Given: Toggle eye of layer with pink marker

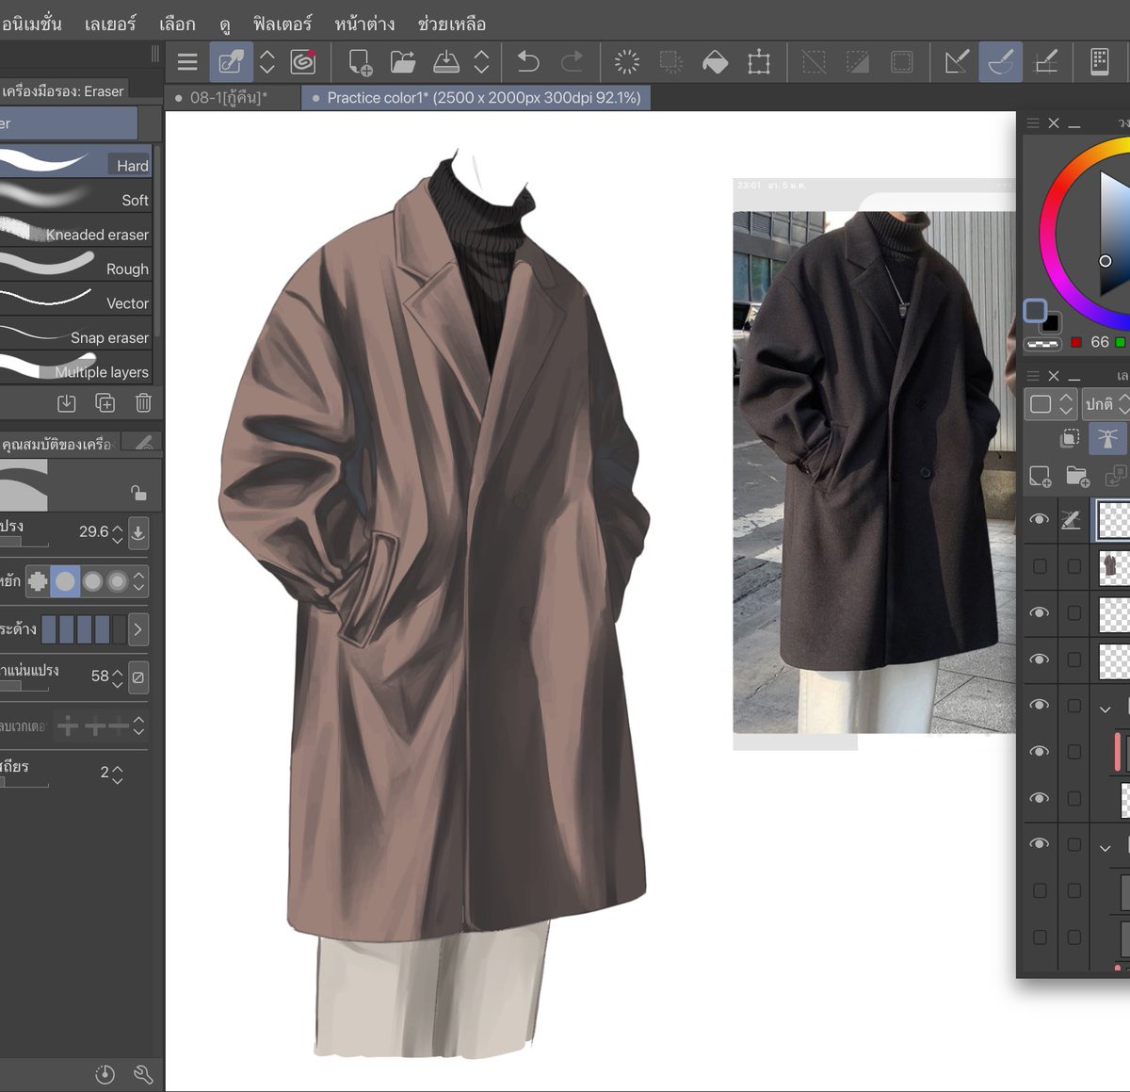Looking at the screenshot, I should [1040, 751].
